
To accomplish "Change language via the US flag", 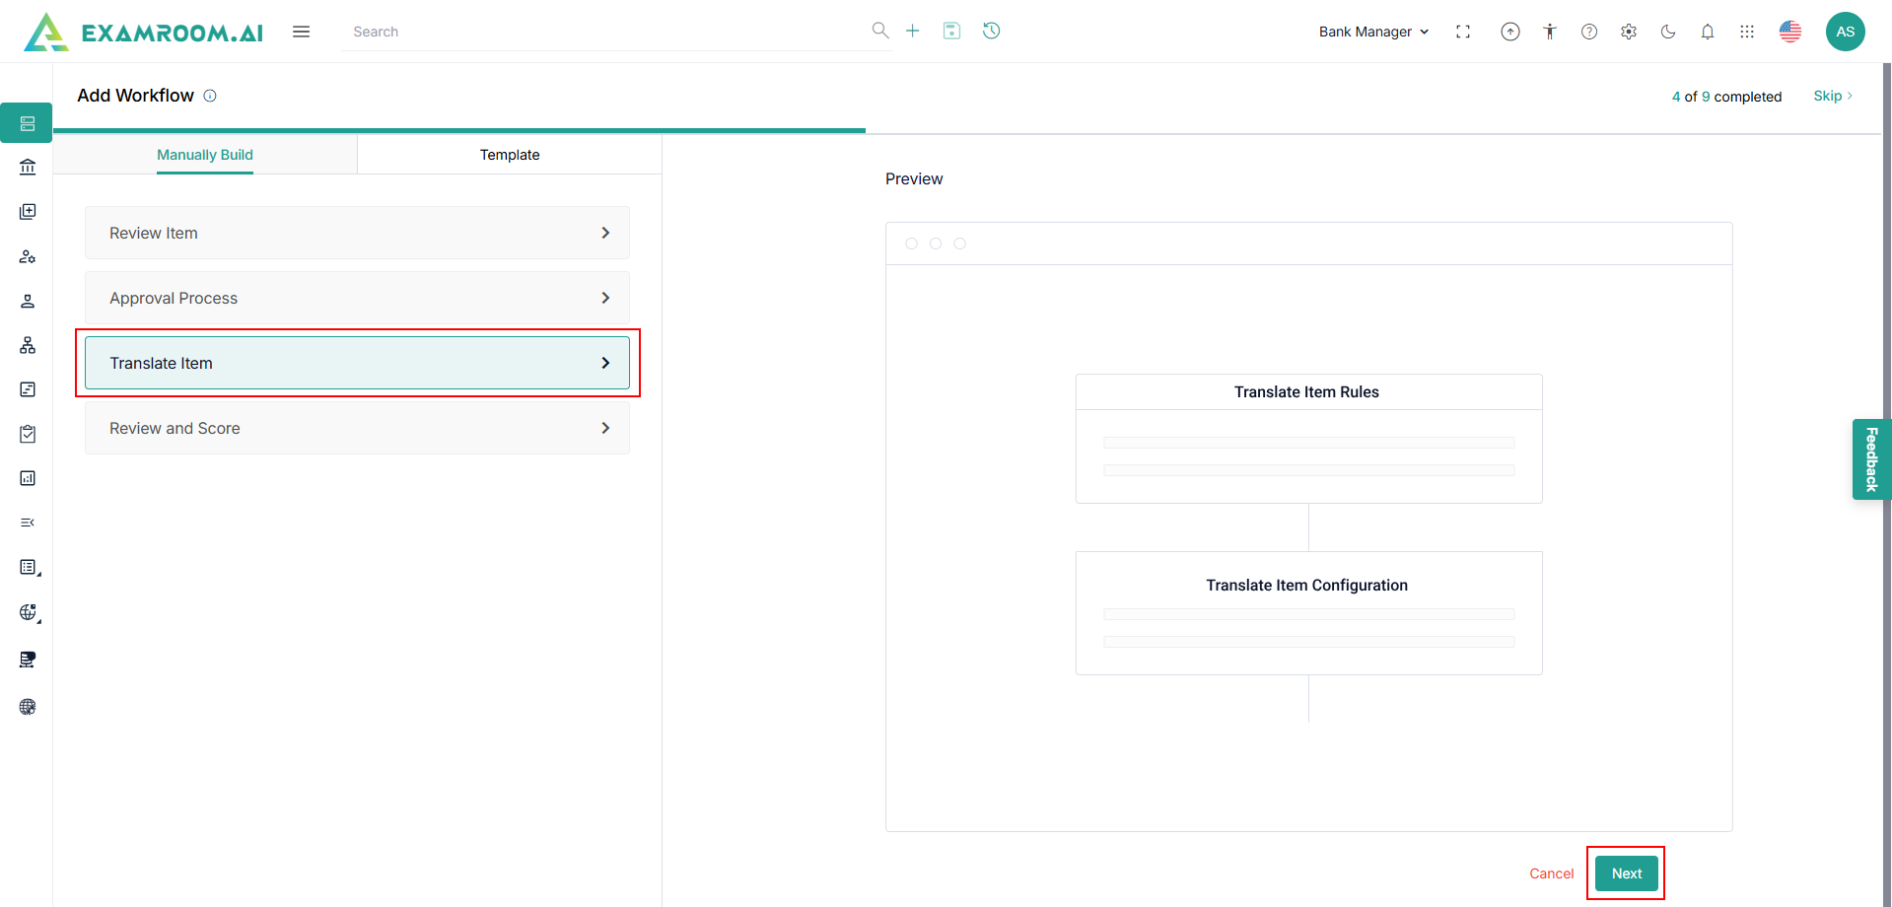I will pyautogui.click(x=1790, y=32).
